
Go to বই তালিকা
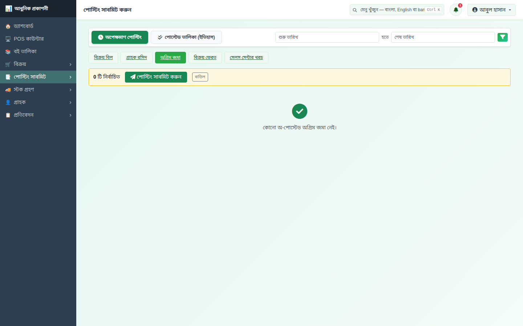[38, 51]
